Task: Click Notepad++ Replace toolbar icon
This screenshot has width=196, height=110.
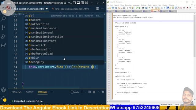Action: [x=146, y=8]
